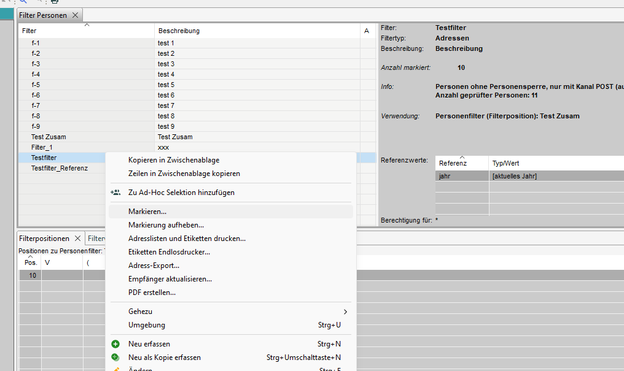Image resolution: width=624 pixels, height=371 pixels.
Task: Click Kopieren in Zwischenablage
Action: tap(174, 160)
